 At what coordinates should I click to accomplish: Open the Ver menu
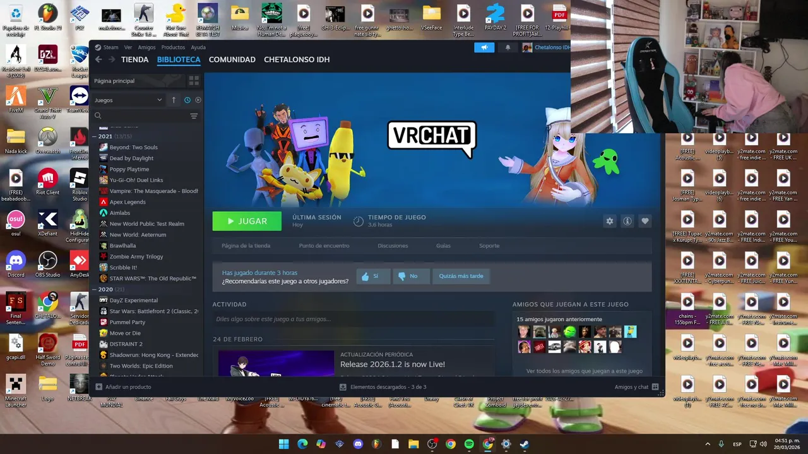click(x=128, y=47)
